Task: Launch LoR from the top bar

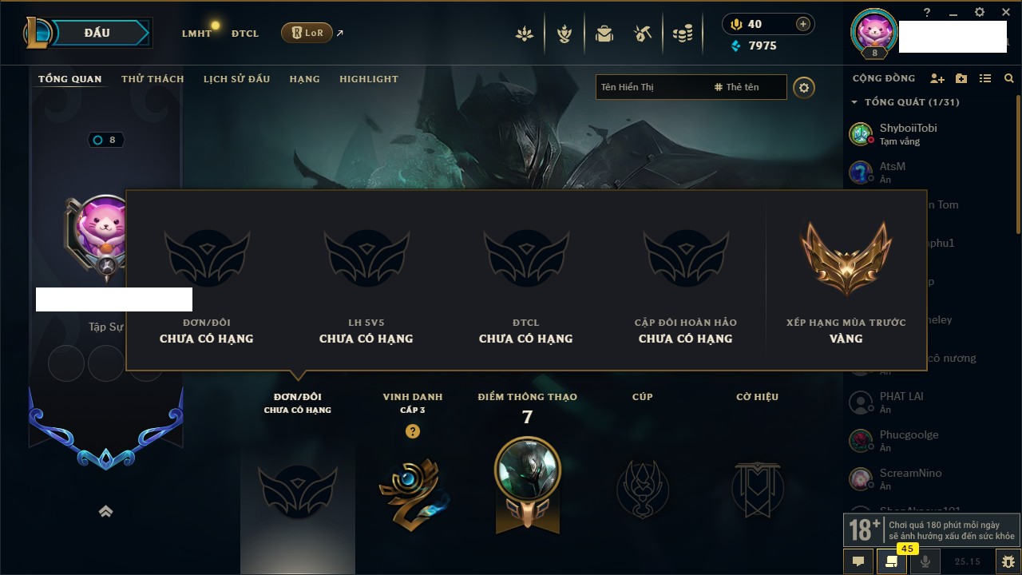Action: pyautogui.click(x=307, y=33)
